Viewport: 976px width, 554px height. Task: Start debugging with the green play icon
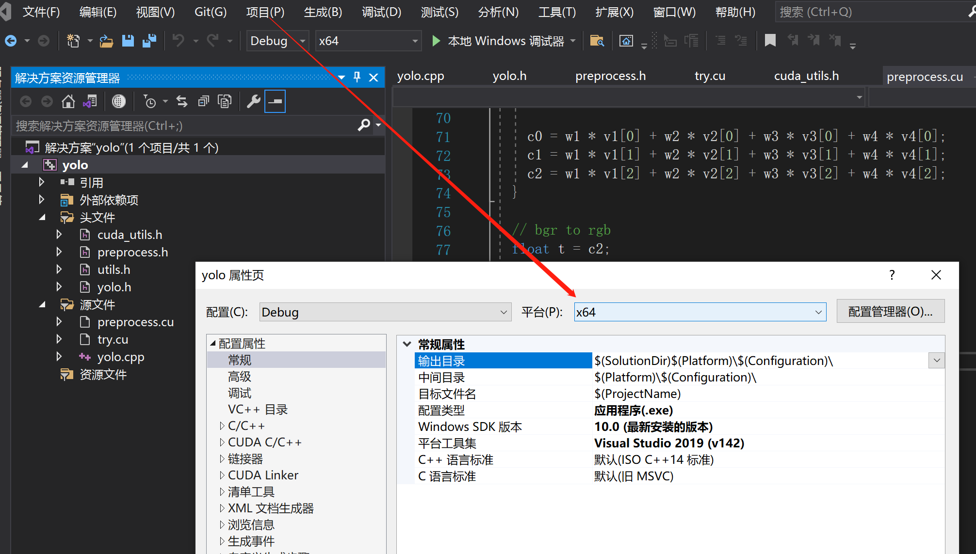coord(436,41)
